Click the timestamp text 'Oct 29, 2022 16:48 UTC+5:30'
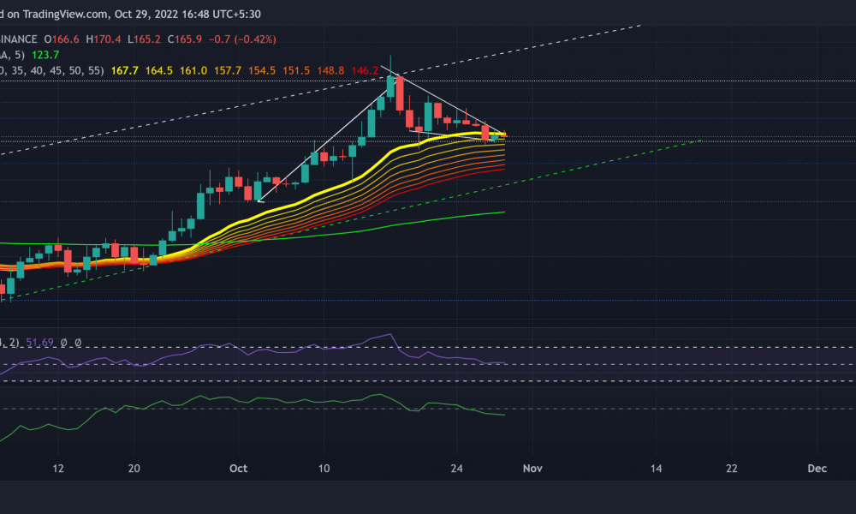The height and width of the screenshot is (514, 856). [x=187, y=15]
